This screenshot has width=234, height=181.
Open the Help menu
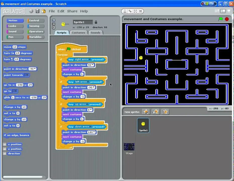coord(84,11)
